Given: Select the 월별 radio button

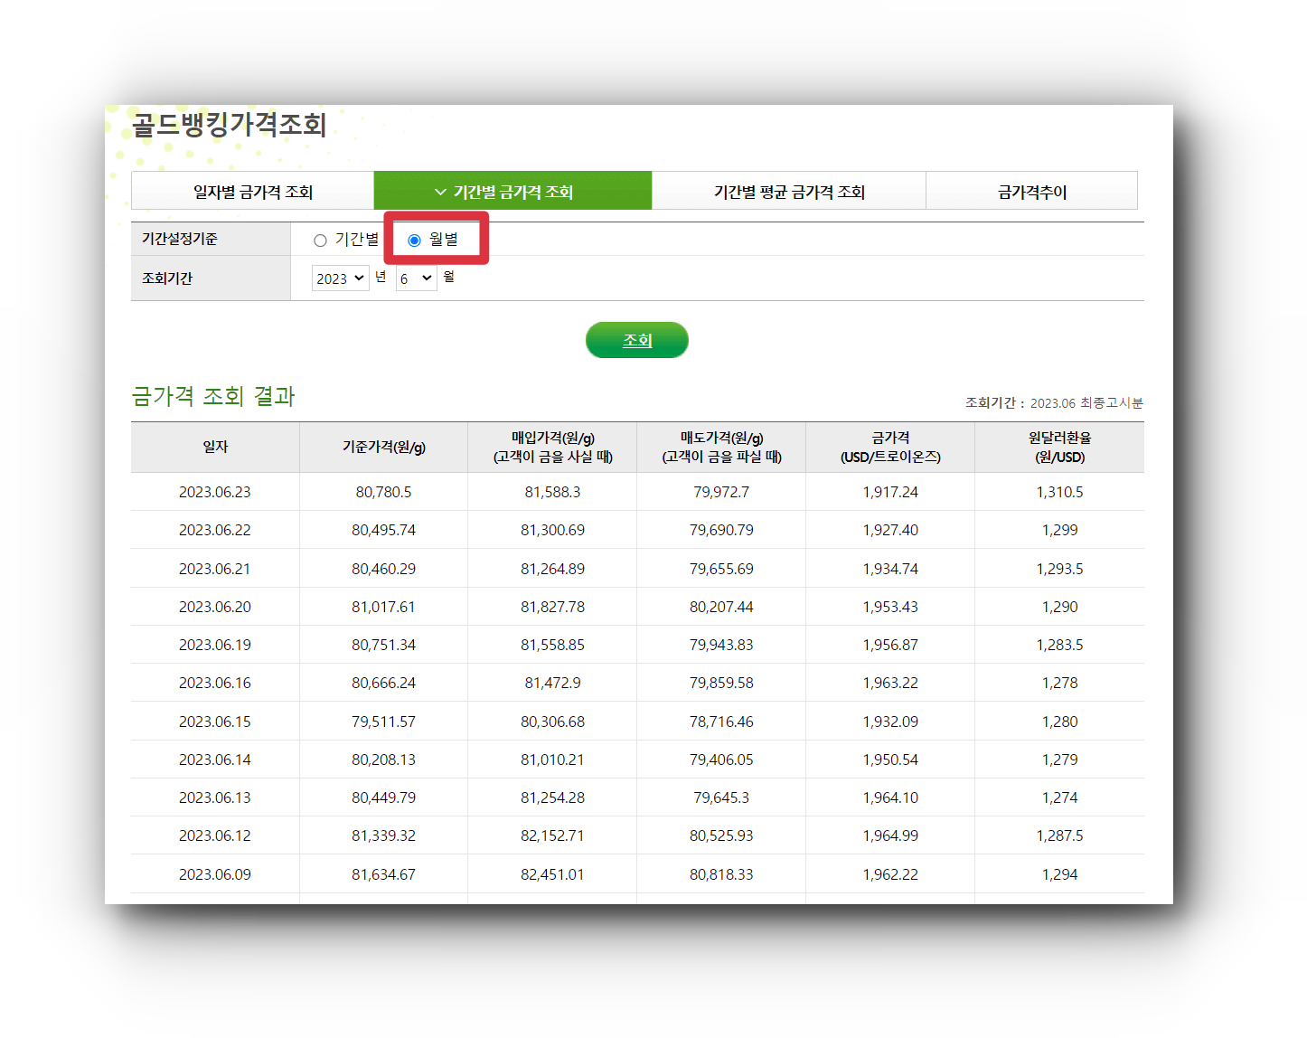Looking at the screenshot, I should point(414,240).
